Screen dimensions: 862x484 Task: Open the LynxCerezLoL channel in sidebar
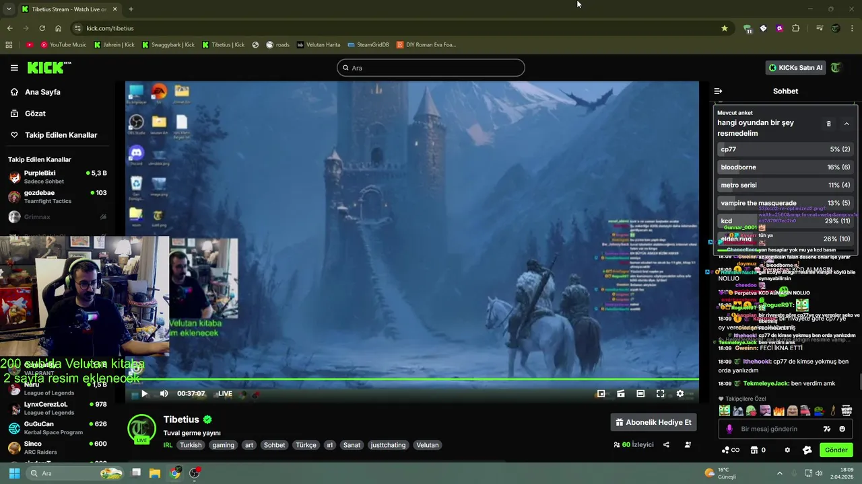tap(58, 408)
